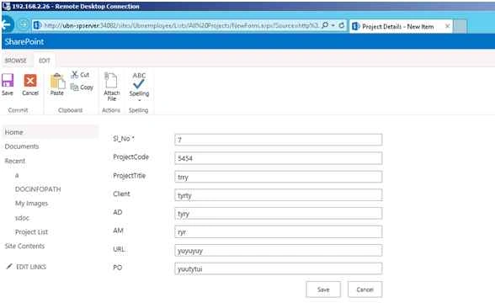Click the browser back arrow
Viewport: 495px width, 308px height.
[7, 24]
